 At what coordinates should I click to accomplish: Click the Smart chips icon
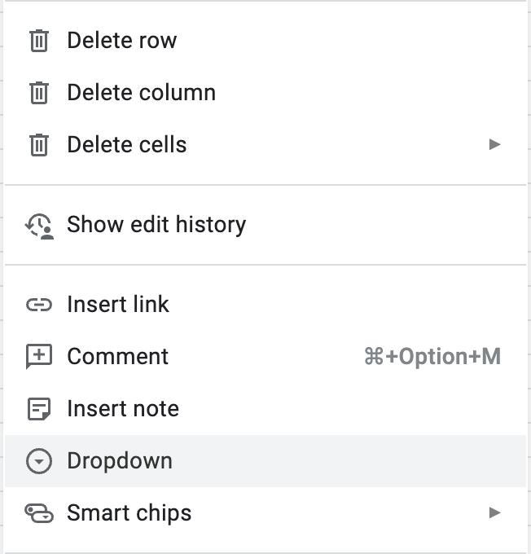39,513
